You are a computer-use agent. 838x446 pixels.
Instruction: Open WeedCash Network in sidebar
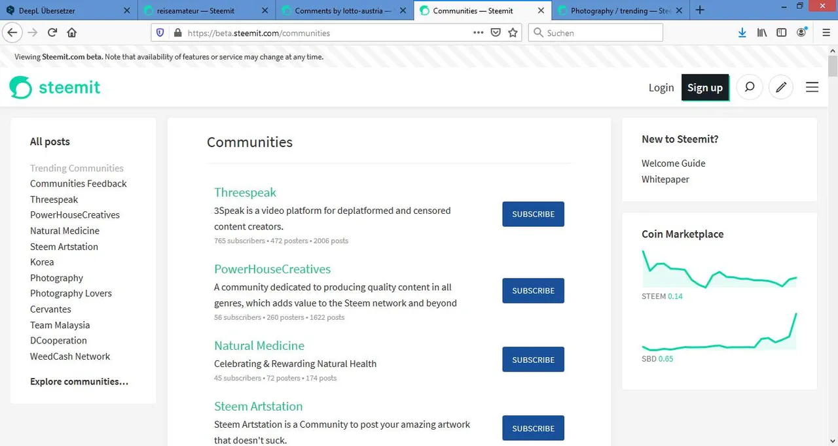(x=70, y=356)
